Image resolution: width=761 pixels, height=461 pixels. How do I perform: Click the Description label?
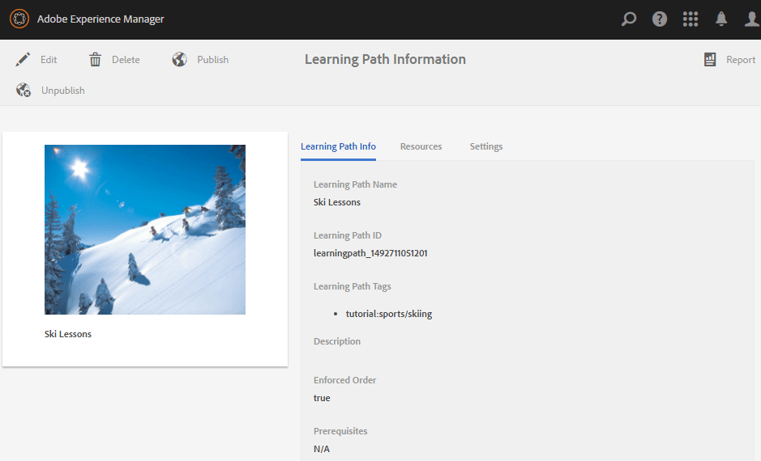[337, 341]
